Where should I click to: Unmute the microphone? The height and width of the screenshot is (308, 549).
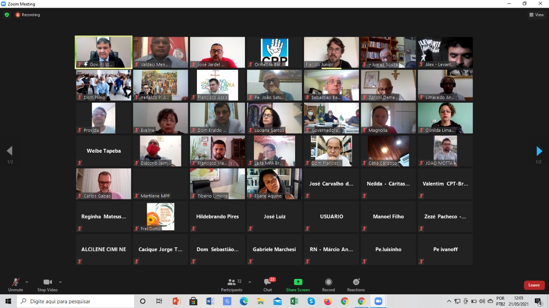[x=15, y=284]
